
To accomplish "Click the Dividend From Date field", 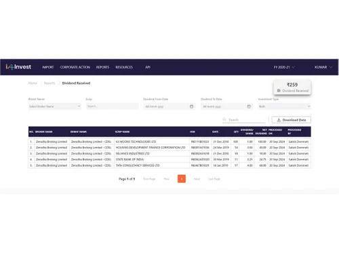I will (x=169, y=106).
